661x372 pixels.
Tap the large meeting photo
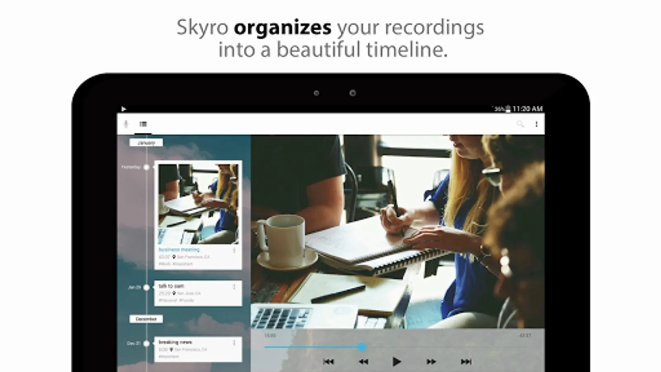[x=397, y=231]
